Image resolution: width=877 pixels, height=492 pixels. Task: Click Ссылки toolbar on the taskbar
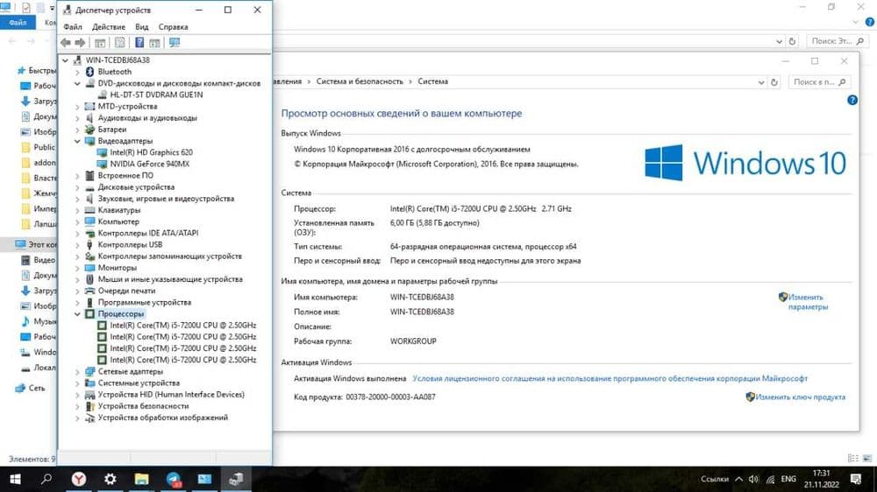pyautogui.click(x=714, y=479)
